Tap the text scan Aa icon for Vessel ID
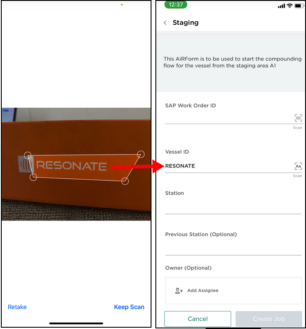The height and width of the screenshot is (329, 306). tap(298, 166)
